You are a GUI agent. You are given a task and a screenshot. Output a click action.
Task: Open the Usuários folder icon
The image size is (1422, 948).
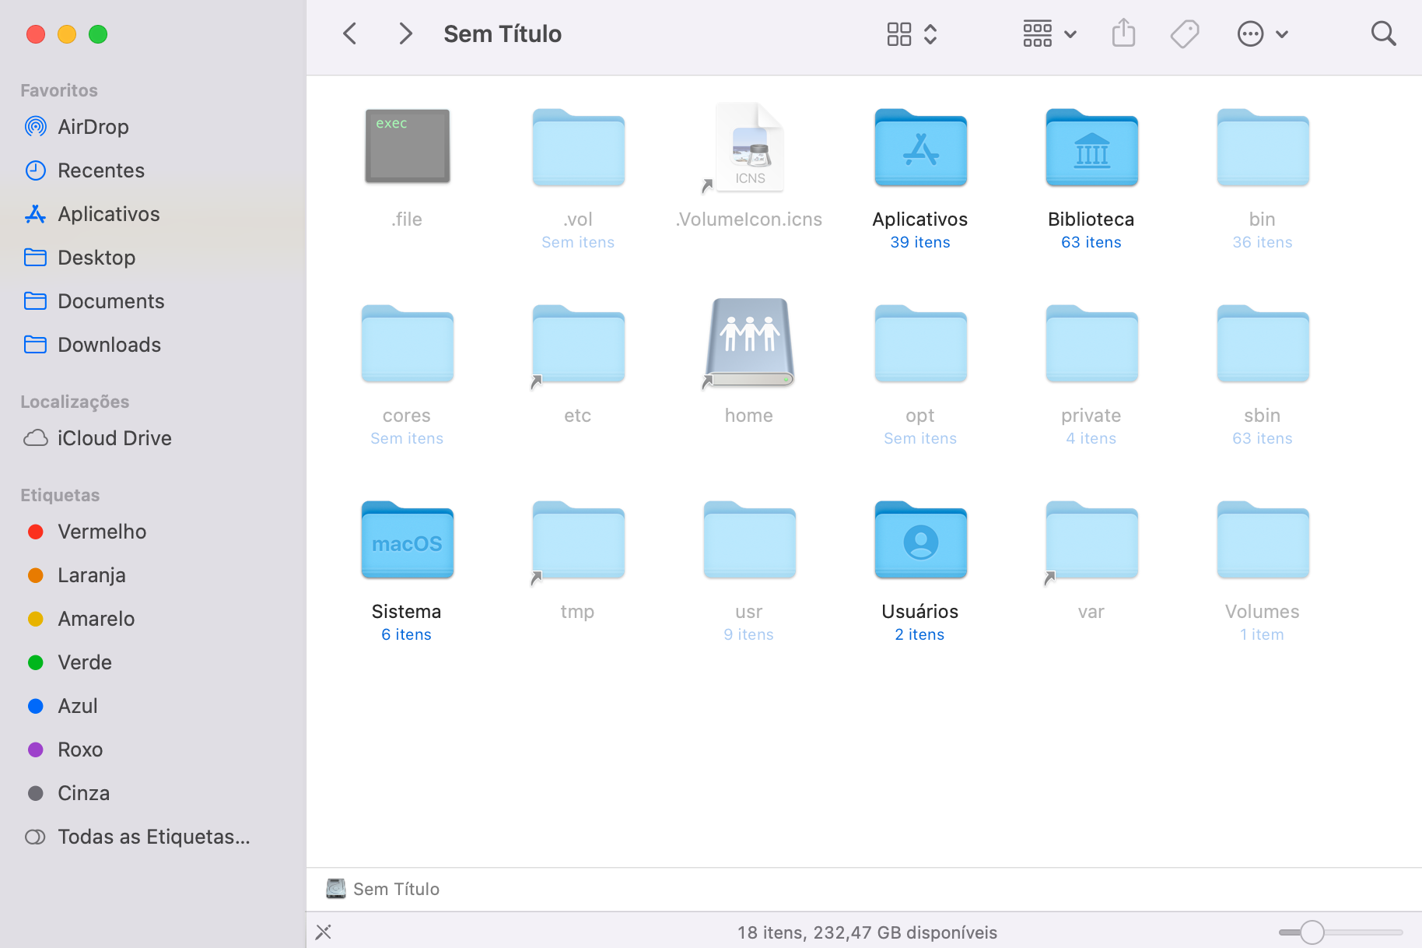[x=920, y=541]
